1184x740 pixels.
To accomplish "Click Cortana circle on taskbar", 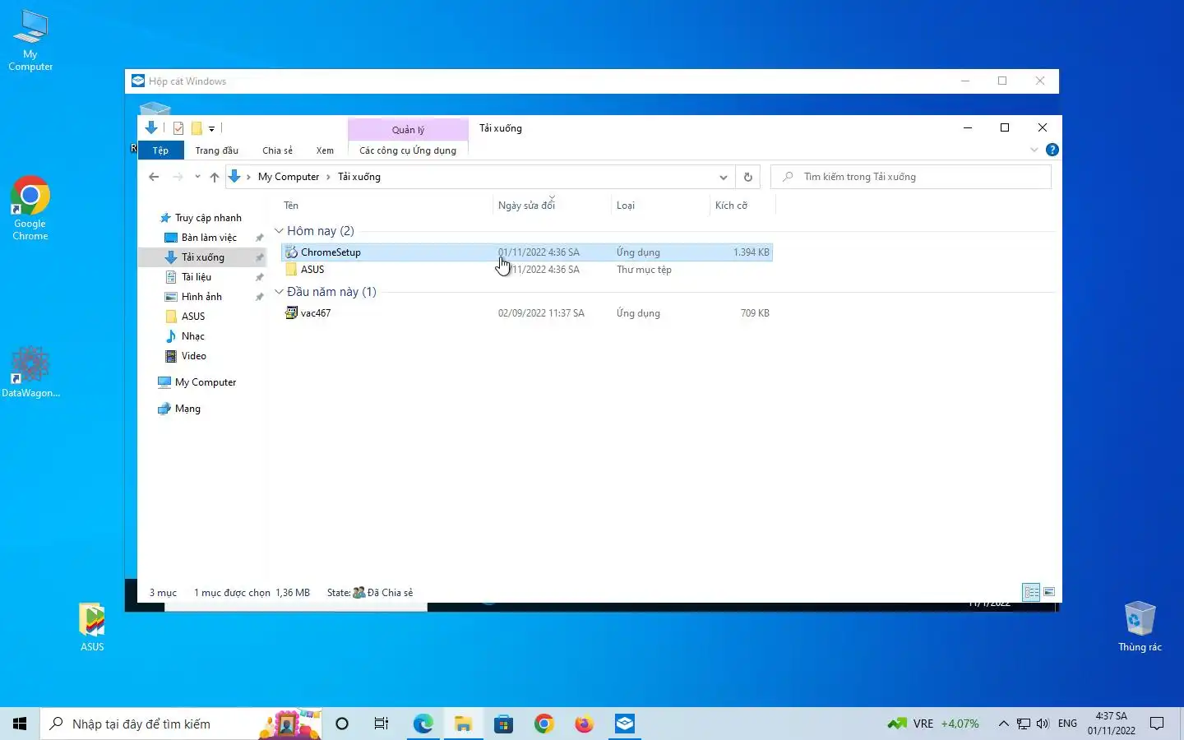I will pyautogui.click(x=342, y=724).
